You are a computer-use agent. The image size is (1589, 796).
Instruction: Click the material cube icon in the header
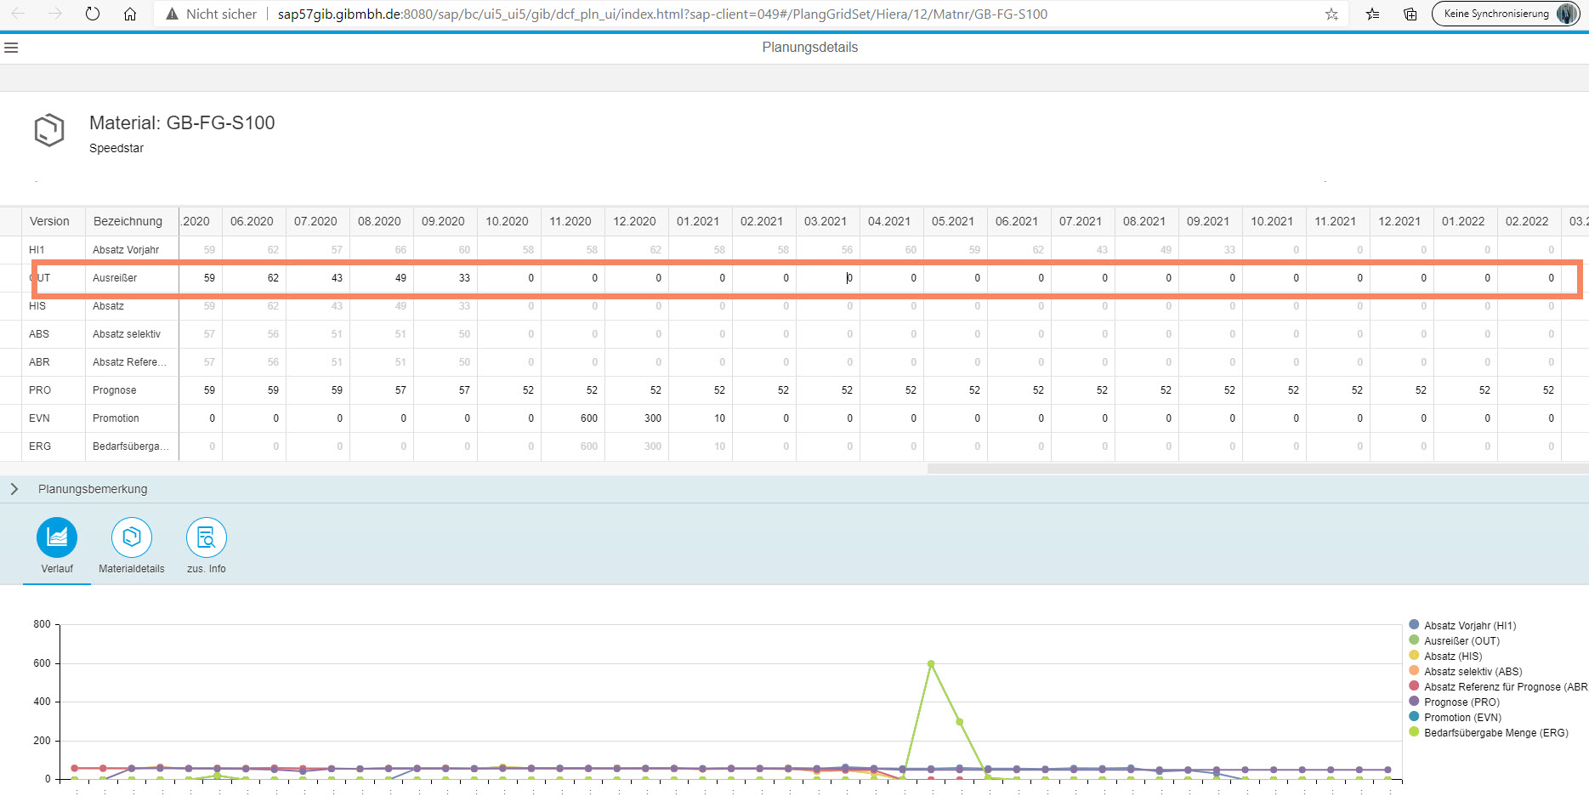click(49, 130)
